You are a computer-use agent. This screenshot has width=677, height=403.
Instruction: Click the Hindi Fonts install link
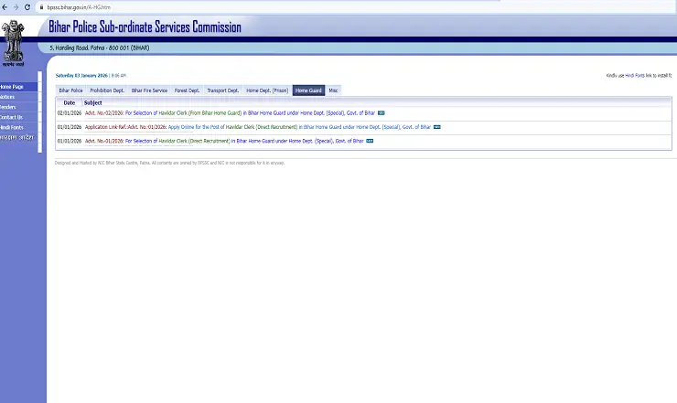[x=637, y=75]
